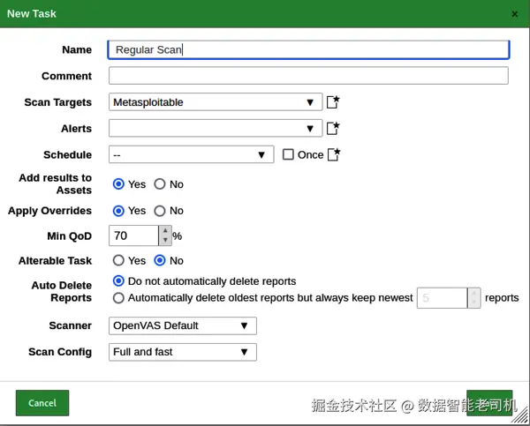Viewport: 530px width, 426px height.
Task: Select No for Add results to Assets
Action: 160,184
